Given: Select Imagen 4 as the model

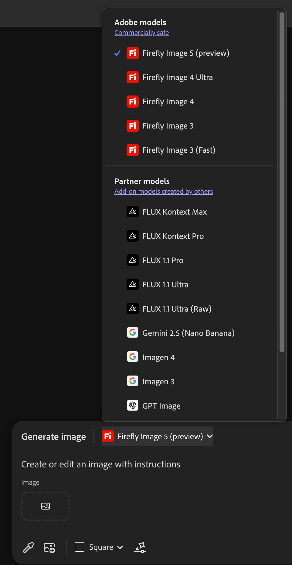Looking at the screenshot, I should click(x=158, y=357).
